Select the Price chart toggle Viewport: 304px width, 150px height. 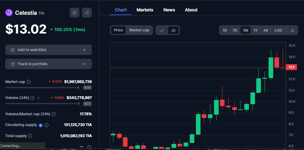pos(118,30)
